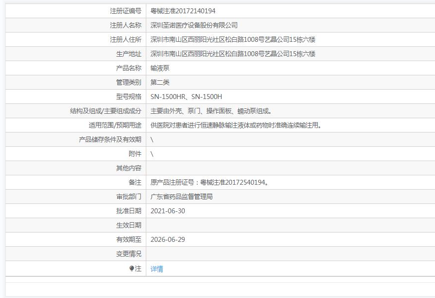Click the 变更情况 label
This screenshot has width=435, height=298.
pyautogui.click(x=129, y=254)
